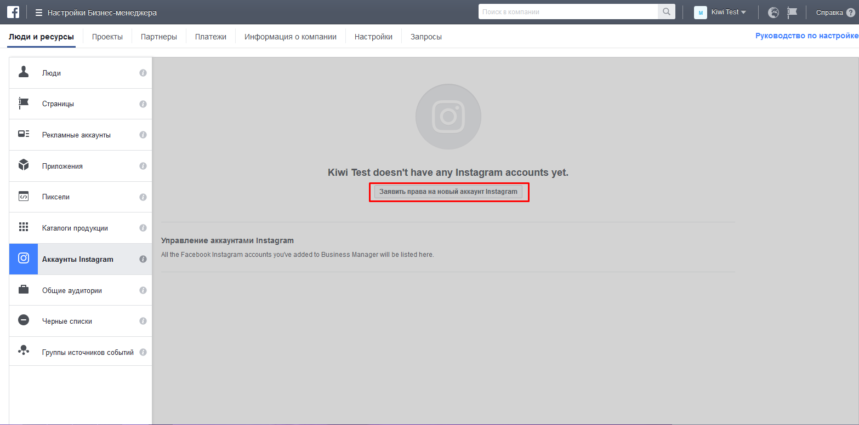859x425 pixels.
Task: Open the Проекты tab
Action: (x=107, y=37)
